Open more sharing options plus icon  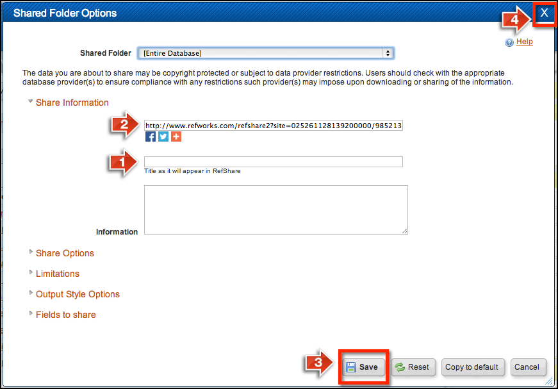[x=176, y=137]
